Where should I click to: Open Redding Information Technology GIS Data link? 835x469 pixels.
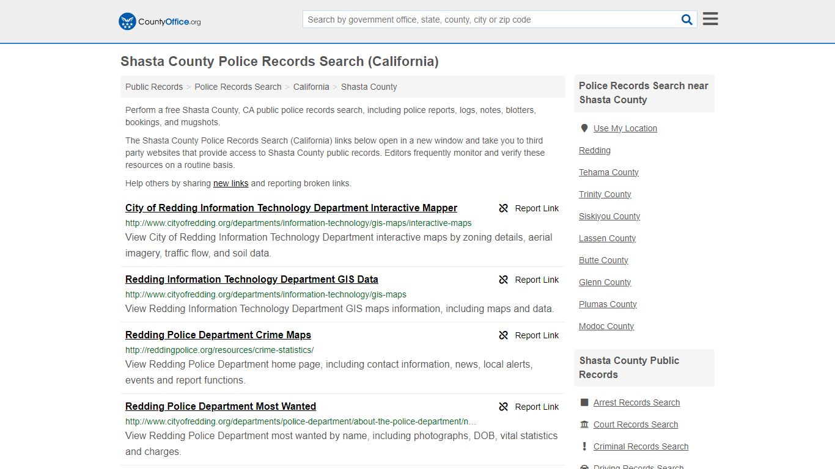252,279
